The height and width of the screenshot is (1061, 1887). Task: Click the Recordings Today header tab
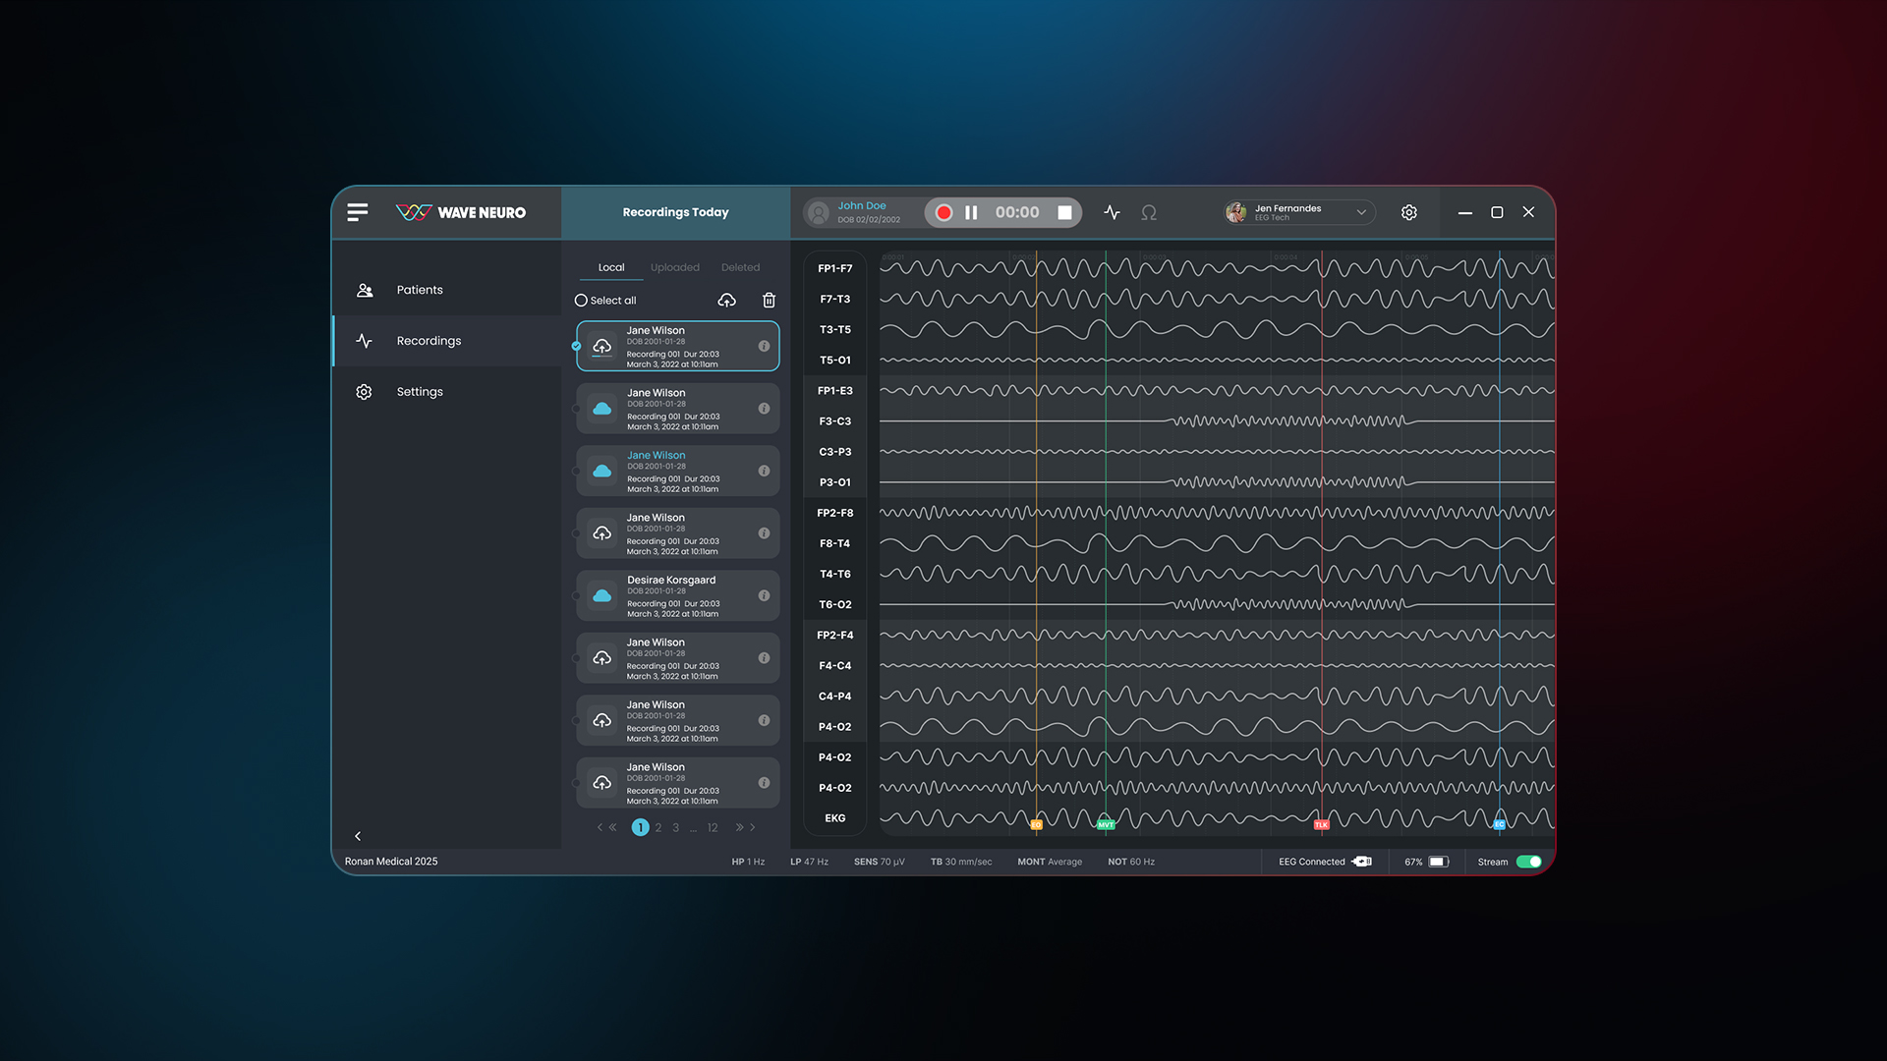pyautogui.click(x=675, y=212)
